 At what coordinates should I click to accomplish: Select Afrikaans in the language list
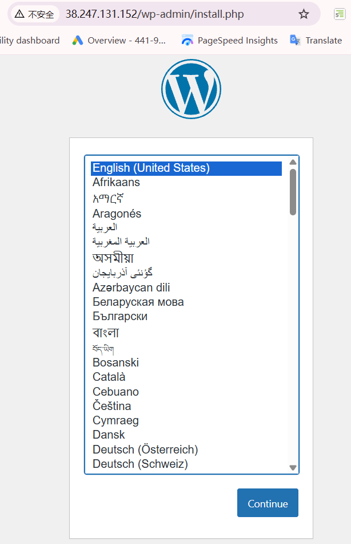[x=186, y=183]
